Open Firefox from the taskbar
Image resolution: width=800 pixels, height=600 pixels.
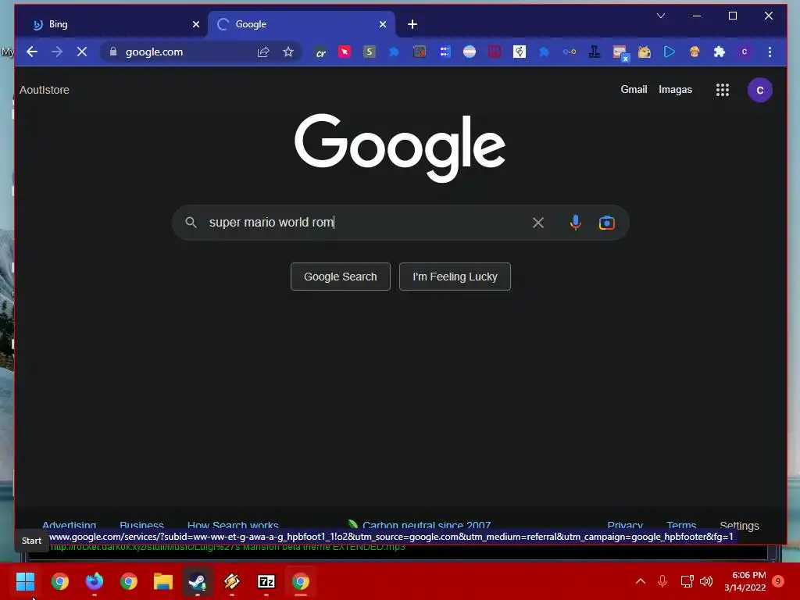coord(94,581)
